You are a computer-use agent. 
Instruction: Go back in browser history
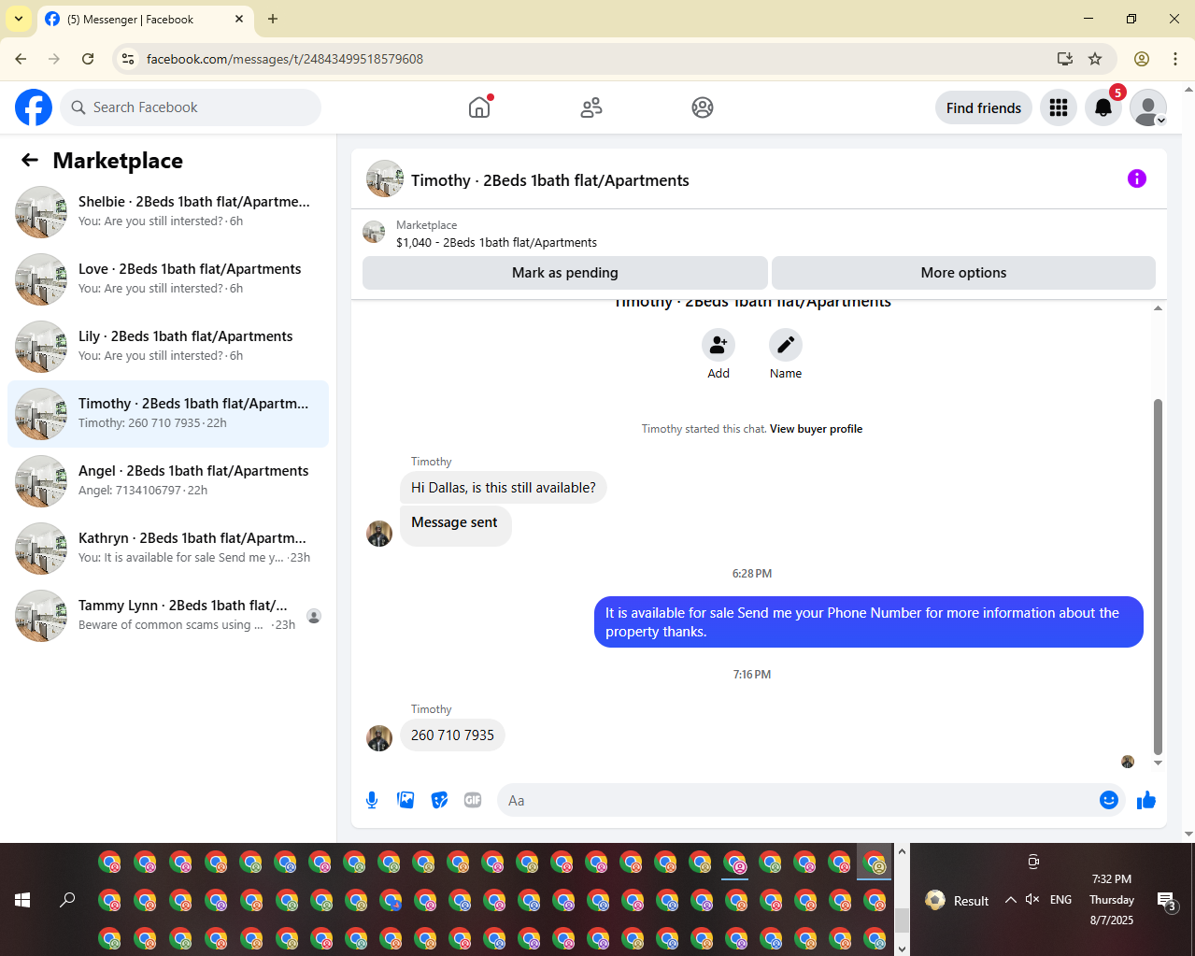[21, 59]
